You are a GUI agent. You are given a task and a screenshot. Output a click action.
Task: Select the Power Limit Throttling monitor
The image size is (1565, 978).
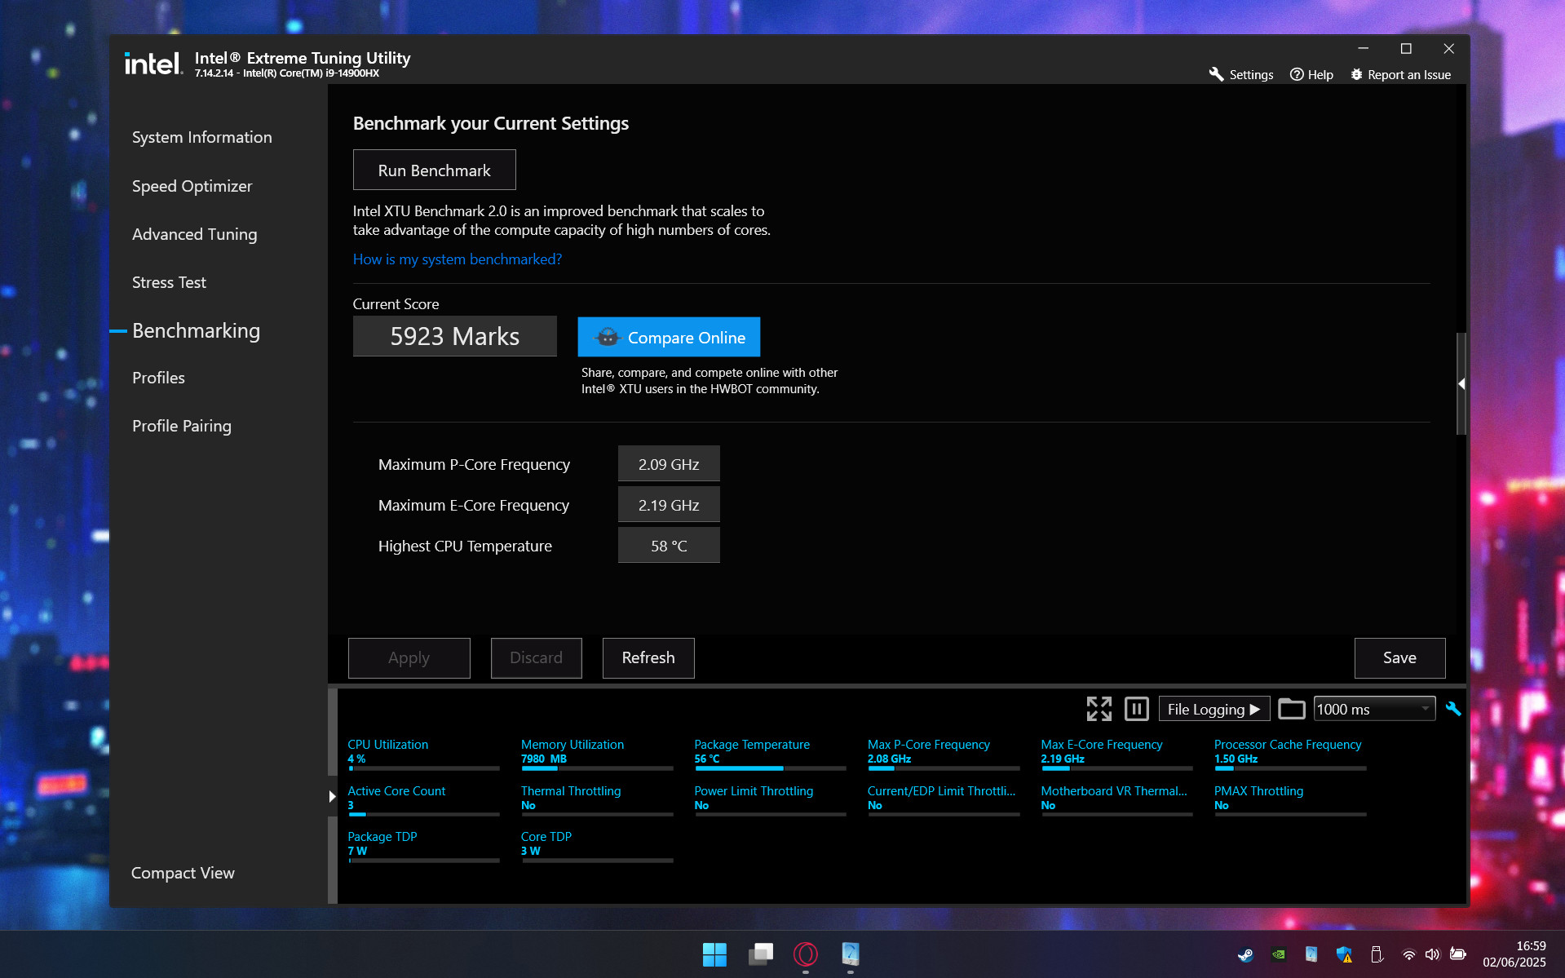(x=770, y=801)
